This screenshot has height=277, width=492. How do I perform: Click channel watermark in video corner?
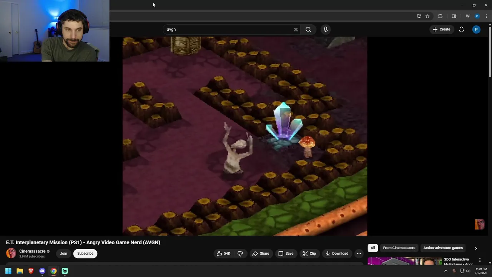click(479, 224)
